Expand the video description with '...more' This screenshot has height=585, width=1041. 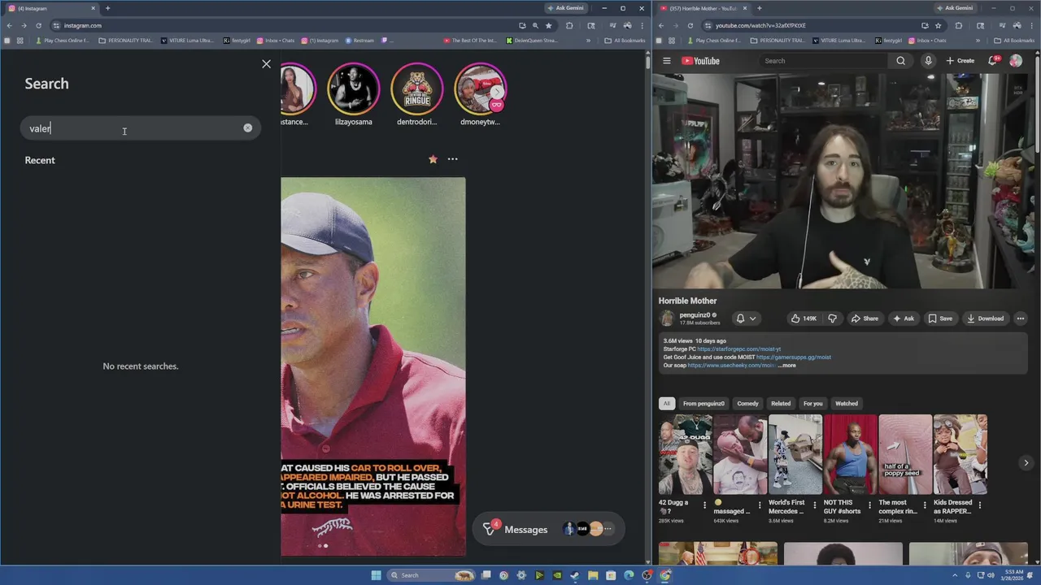coord(787,366)
